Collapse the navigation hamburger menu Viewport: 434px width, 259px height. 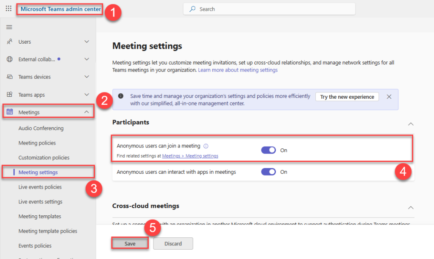[9, 27]
